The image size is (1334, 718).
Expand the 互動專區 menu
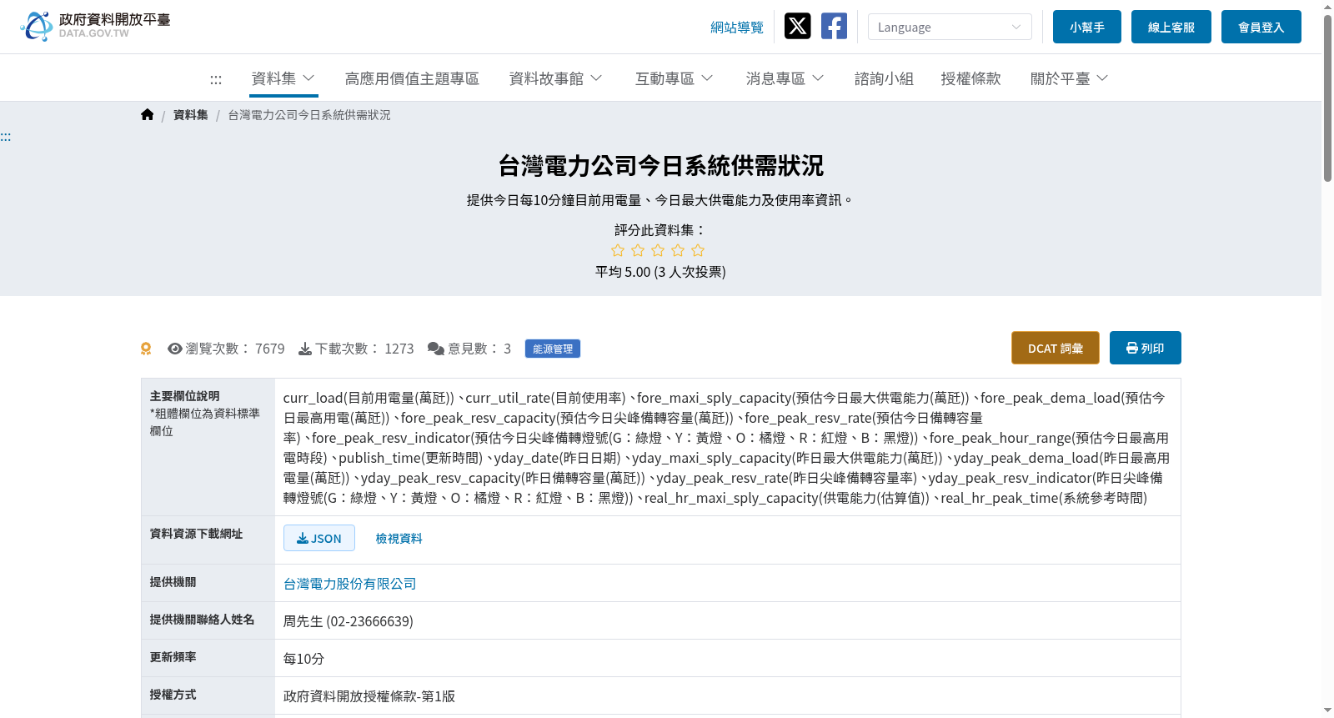point(675,78)
